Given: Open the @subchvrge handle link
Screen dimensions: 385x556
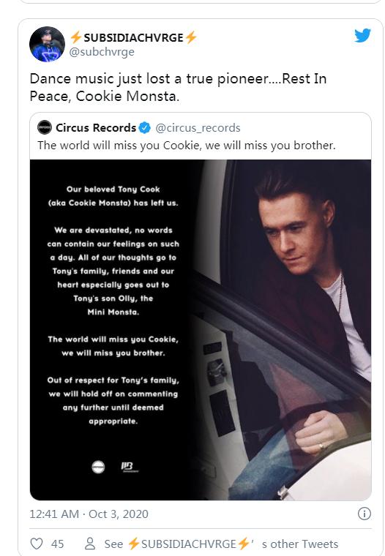Looking at the screenshot, I should coord(102,52).
